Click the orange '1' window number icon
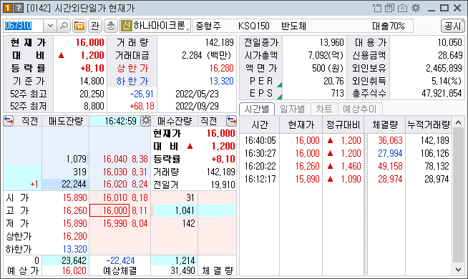Image resolution: width=468 pixels, height=279 pixels. click(x=7, y=8)
